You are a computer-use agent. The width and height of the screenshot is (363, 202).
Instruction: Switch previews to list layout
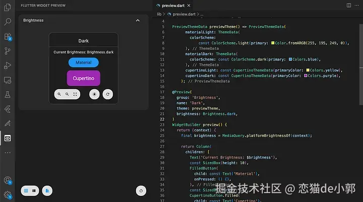click(34, 190)
